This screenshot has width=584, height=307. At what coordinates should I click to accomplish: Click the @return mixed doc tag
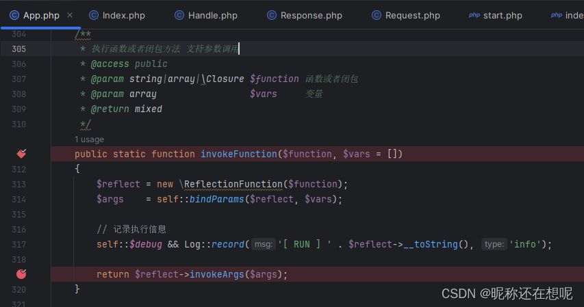click(x=126, y=109)
